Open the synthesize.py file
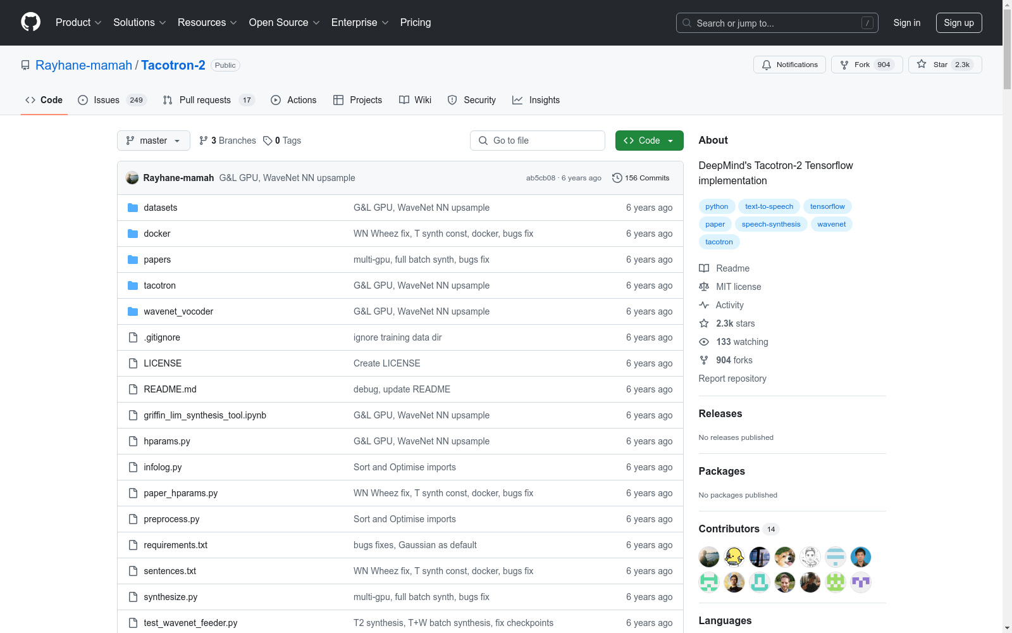Image resolution: width=1012 pixels, height=633 pixels. coord(171,597)
